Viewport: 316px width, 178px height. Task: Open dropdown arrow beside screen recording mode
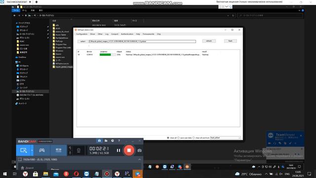[x=32, y=150]
